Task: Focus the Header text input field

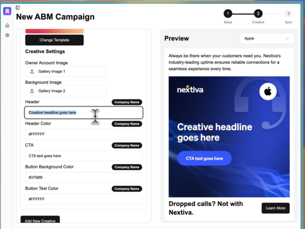Action: pyautogui.click(x=83, y=112)
